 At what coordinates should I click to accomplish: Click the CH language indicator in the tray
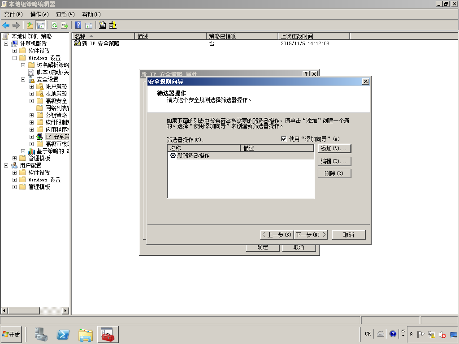pyautogui.click(x=368, y=334)
